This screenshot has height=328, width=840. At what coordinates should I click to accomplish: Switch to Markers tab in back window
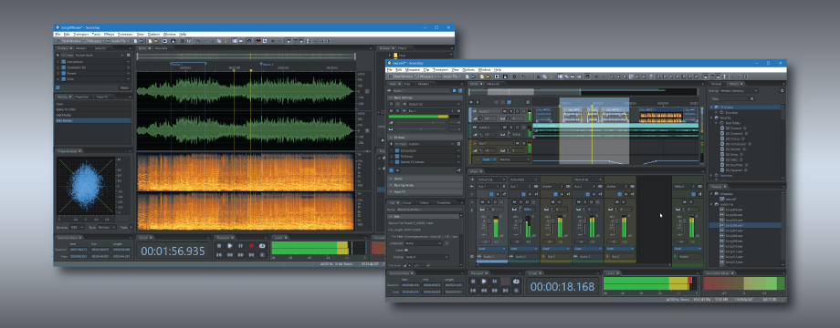click(81, 48)
